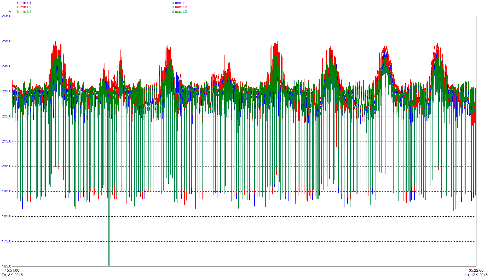The image size is (490, 279).
Task: Click the 'U max L2' legend label
Action: (179, 7)
